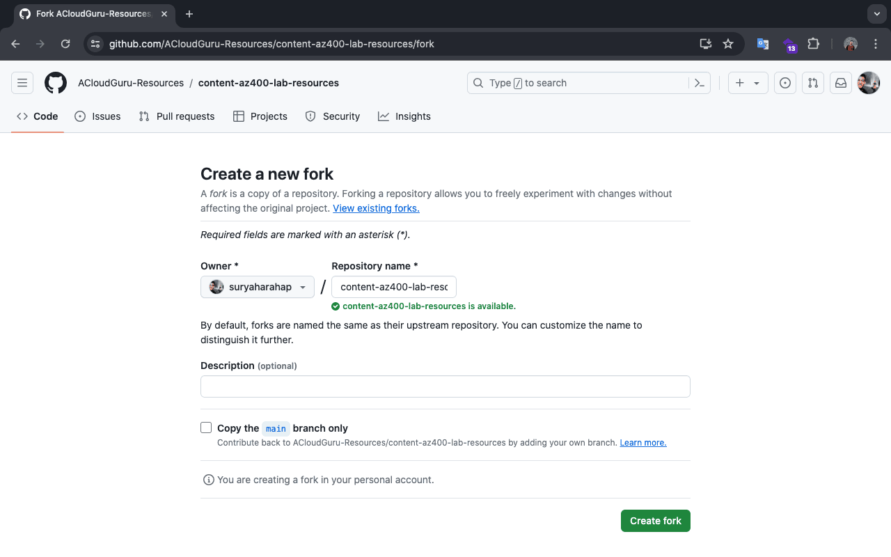891x557 pixels.
Task: Switch to the Pull requests tab
Action: point(177,116)
